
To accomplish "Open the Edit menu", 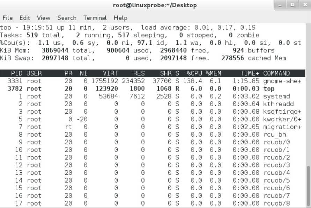I will point(25,18).
